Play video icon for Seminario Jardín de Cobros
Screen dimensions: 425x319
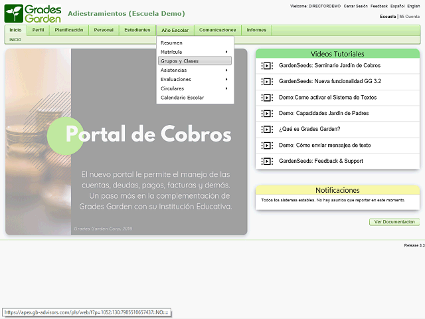(267, 66)
